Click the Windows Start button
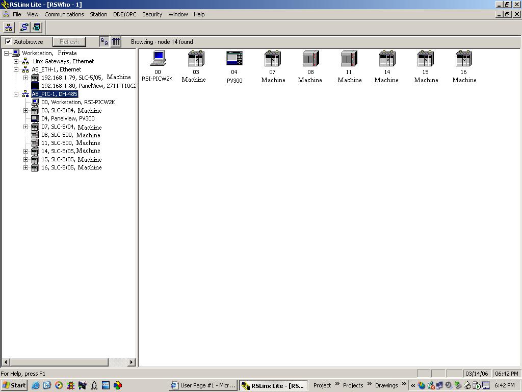The image size is (522, 392). [14, 385]
